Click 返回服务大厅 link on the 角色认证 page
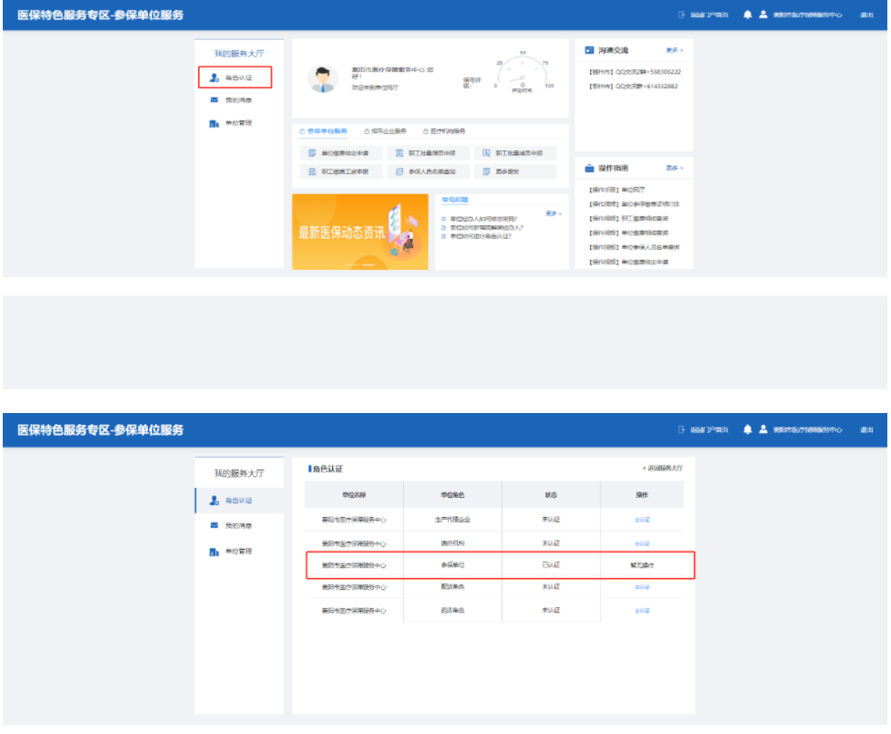 pyautogui.click(x=663, y=468)
